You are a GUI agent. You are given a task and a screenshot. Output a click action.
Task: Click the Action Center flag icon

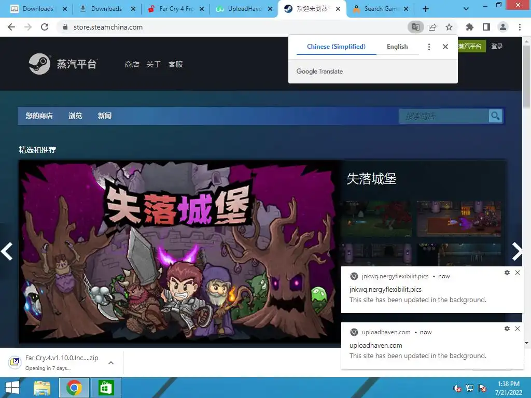point(482,388)
